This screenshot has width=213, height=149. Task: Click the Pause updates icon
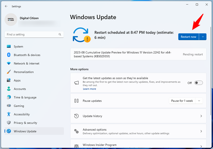[77, 101]
